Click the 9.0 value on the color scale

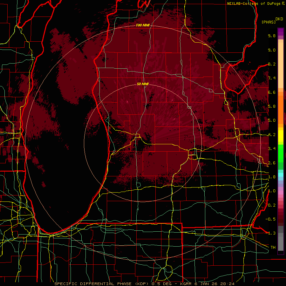(x=272, y=50)
